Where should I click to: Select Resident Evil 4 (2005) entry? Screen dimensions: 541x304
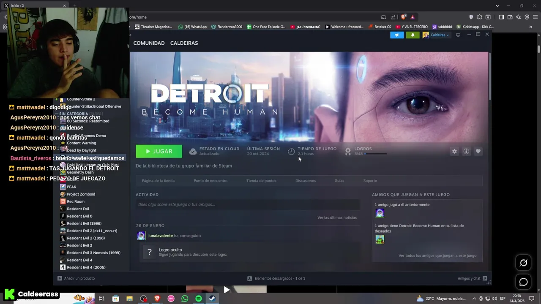[86, 267]
